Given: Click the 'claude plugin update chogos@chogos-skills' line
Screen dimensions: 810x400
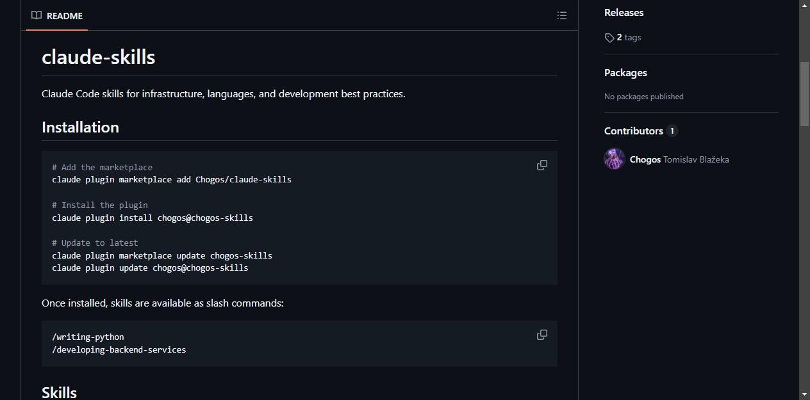Looking at the screenshot, I should point(150,268).
